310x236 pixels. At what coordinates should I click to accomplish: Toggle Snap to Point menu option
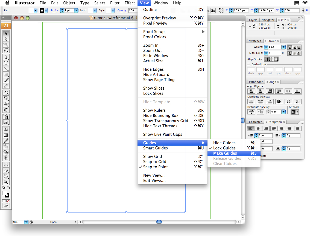tap(172, 167)
